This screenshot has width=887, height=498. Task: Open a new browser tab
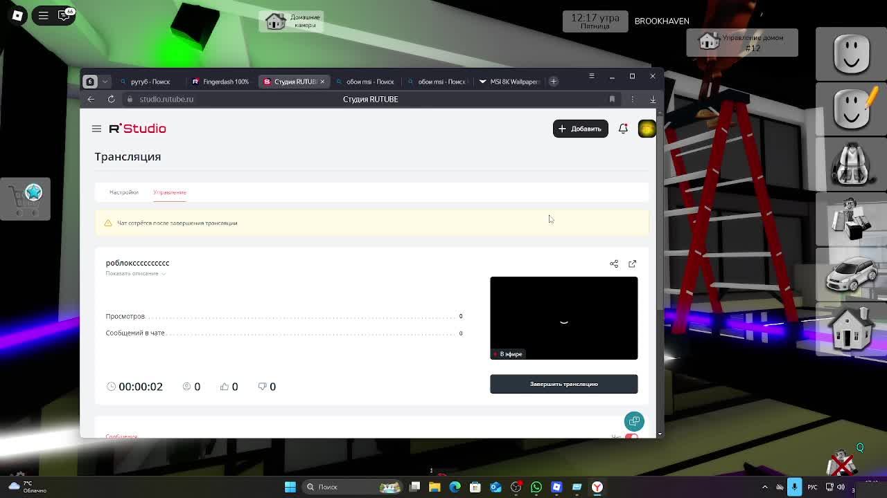[x=553, y=82]
